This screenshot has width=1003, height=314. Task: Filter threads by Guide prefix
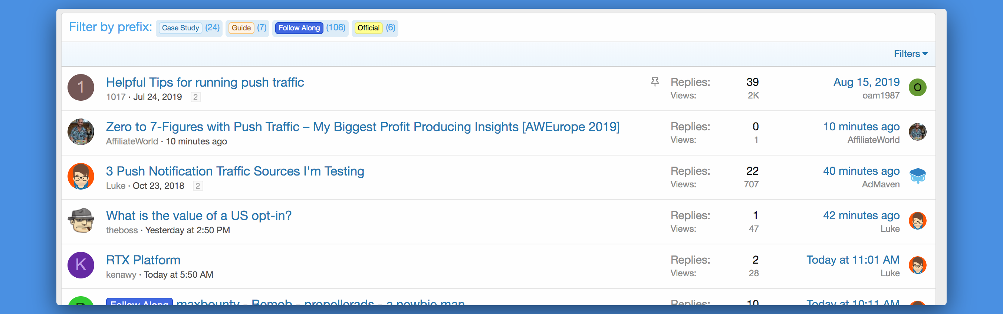pyautogui.click(x=241, y=28)
